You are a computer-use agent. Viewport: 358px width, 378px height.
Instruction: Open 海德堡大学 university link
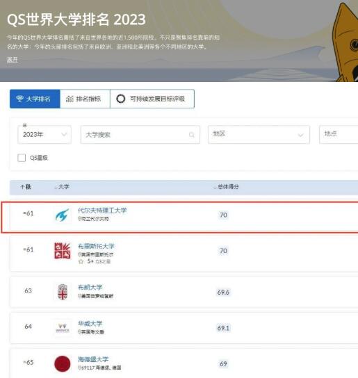[93, 359]
